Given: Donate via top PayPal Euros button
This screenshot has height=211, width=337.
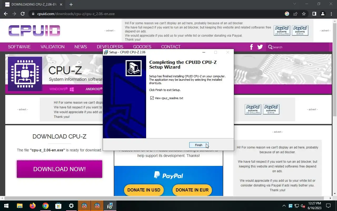Looking at the screenshot, I should click(300, 31).
